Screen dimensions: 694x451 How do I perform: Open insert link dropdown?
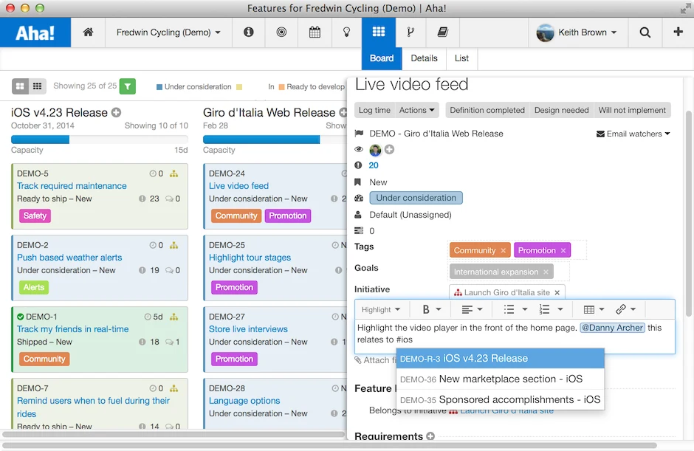tap(626, 309)
